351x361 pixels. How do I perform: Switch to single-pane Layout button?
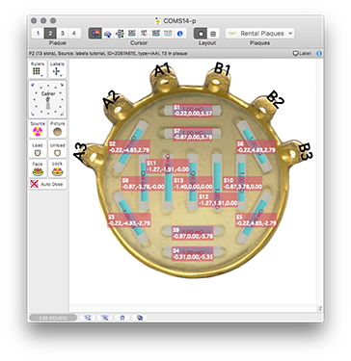(201, 34)
